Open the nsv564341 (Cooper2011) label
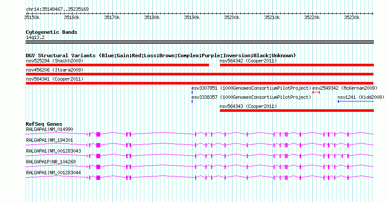 click(x=55, y=79)
